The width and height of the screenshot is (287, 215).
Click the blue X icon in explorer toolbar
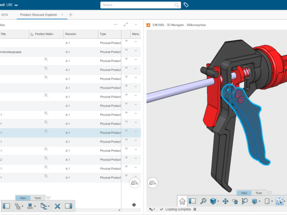click(57, 206)
